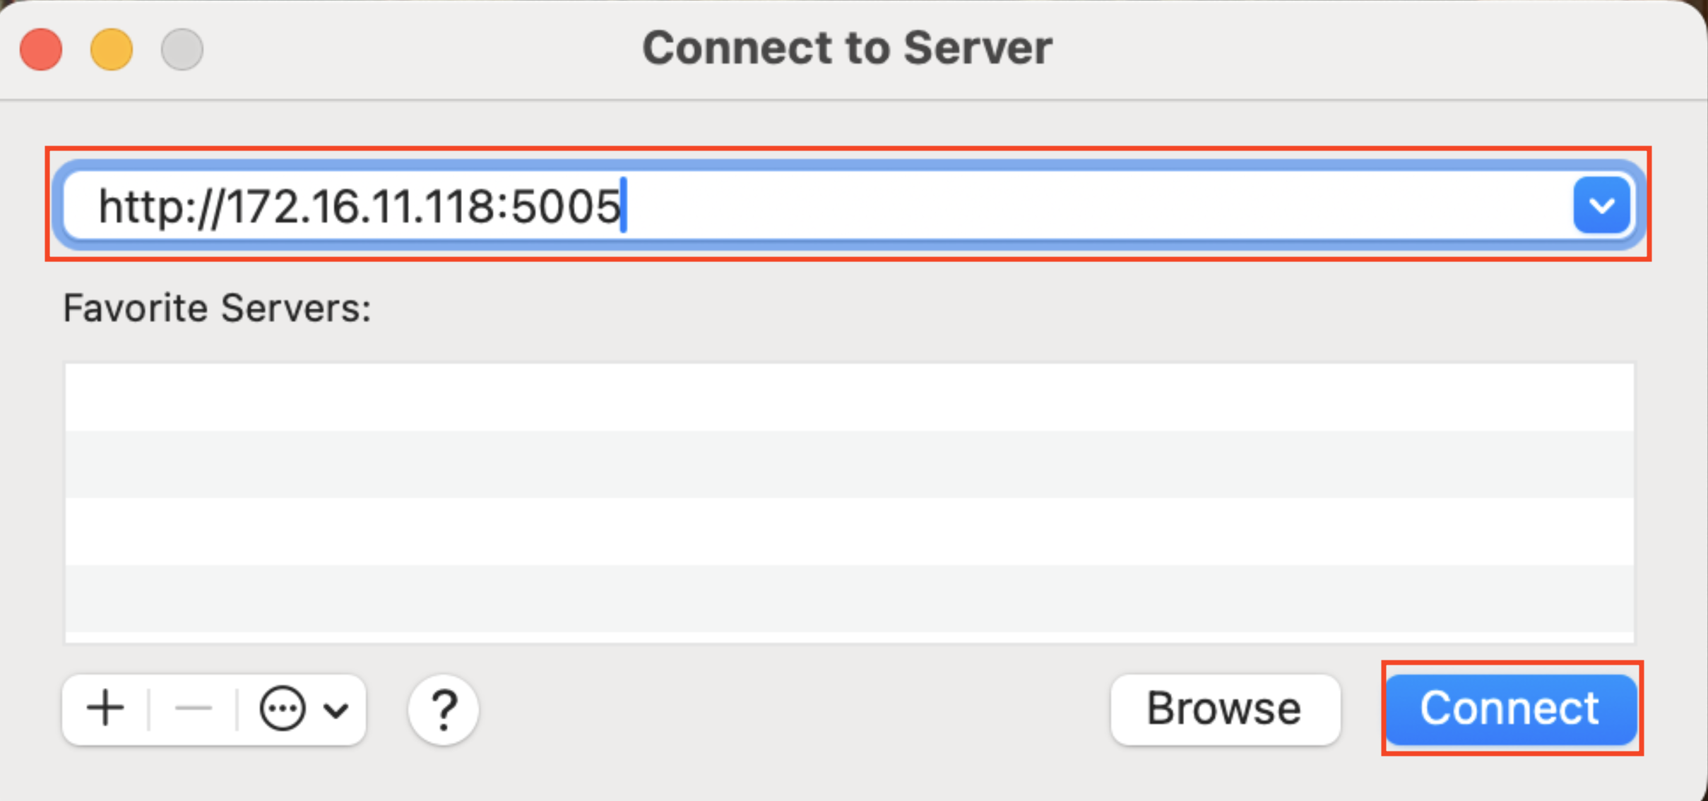
Task: Click the "Connect to Server" window title
Action: (x=847, y=48)
